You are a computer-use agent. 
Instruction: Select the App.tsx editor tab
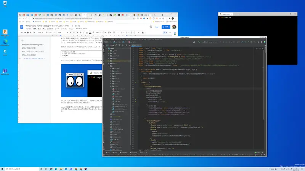[x=136, y=45]
